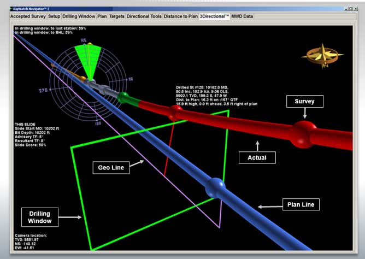Select the Plan tab

pyautogui.click(x=102, y=16)
